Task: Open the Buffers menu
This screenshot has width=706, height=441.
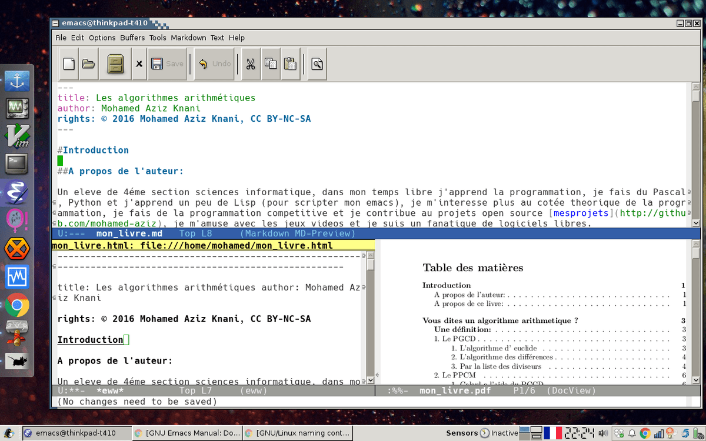Action: click(132, 38)
